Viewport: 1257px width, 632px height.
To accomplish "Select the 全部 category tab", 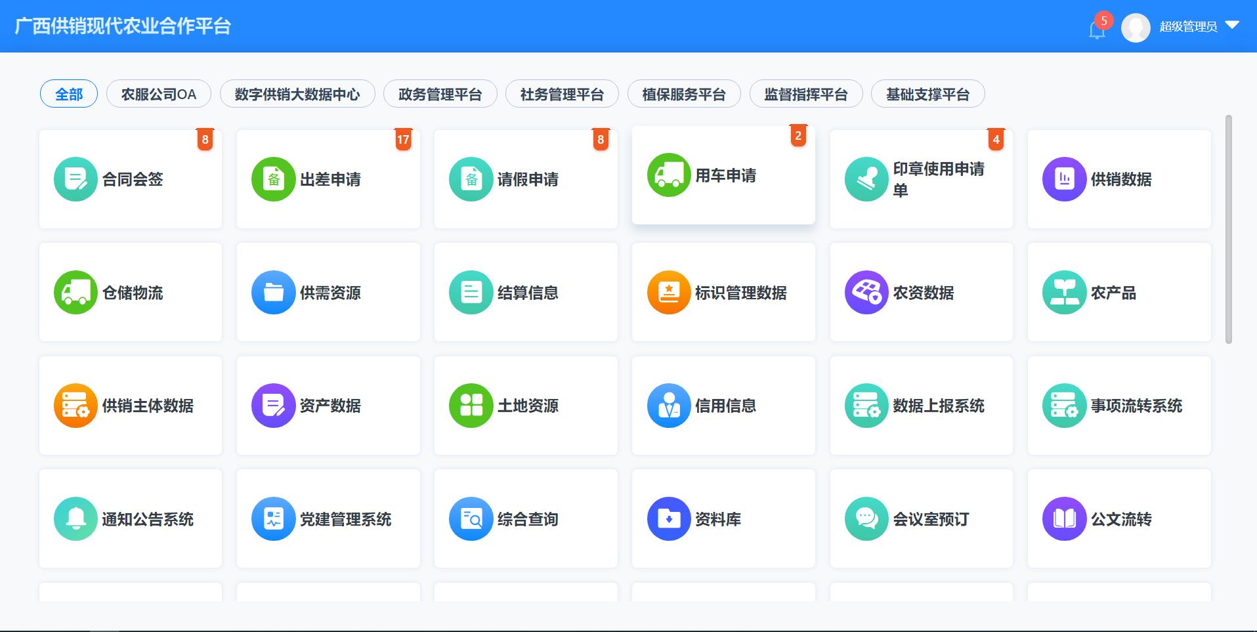I will tap(69, 94).
